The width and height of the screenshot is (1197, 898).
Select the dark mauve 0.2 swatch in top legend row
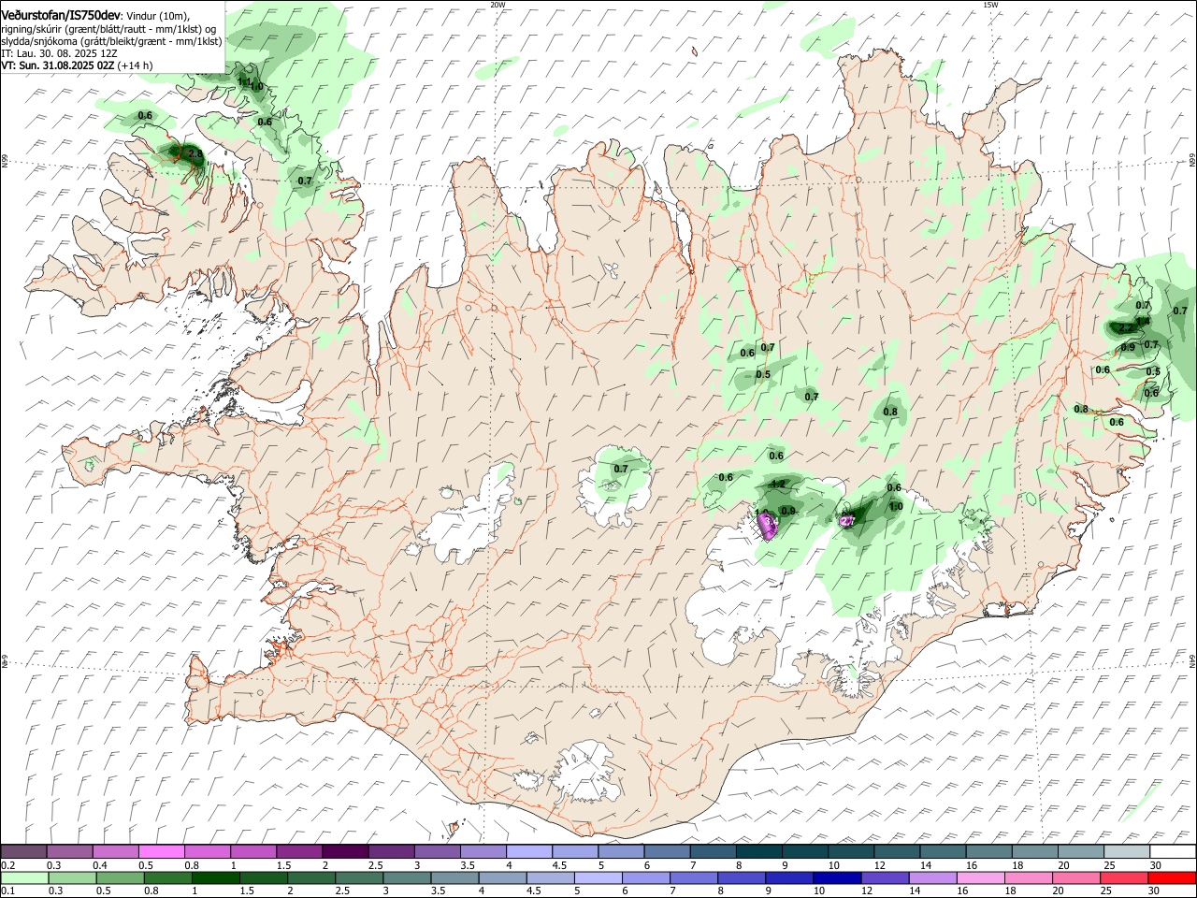click(23, 852)
